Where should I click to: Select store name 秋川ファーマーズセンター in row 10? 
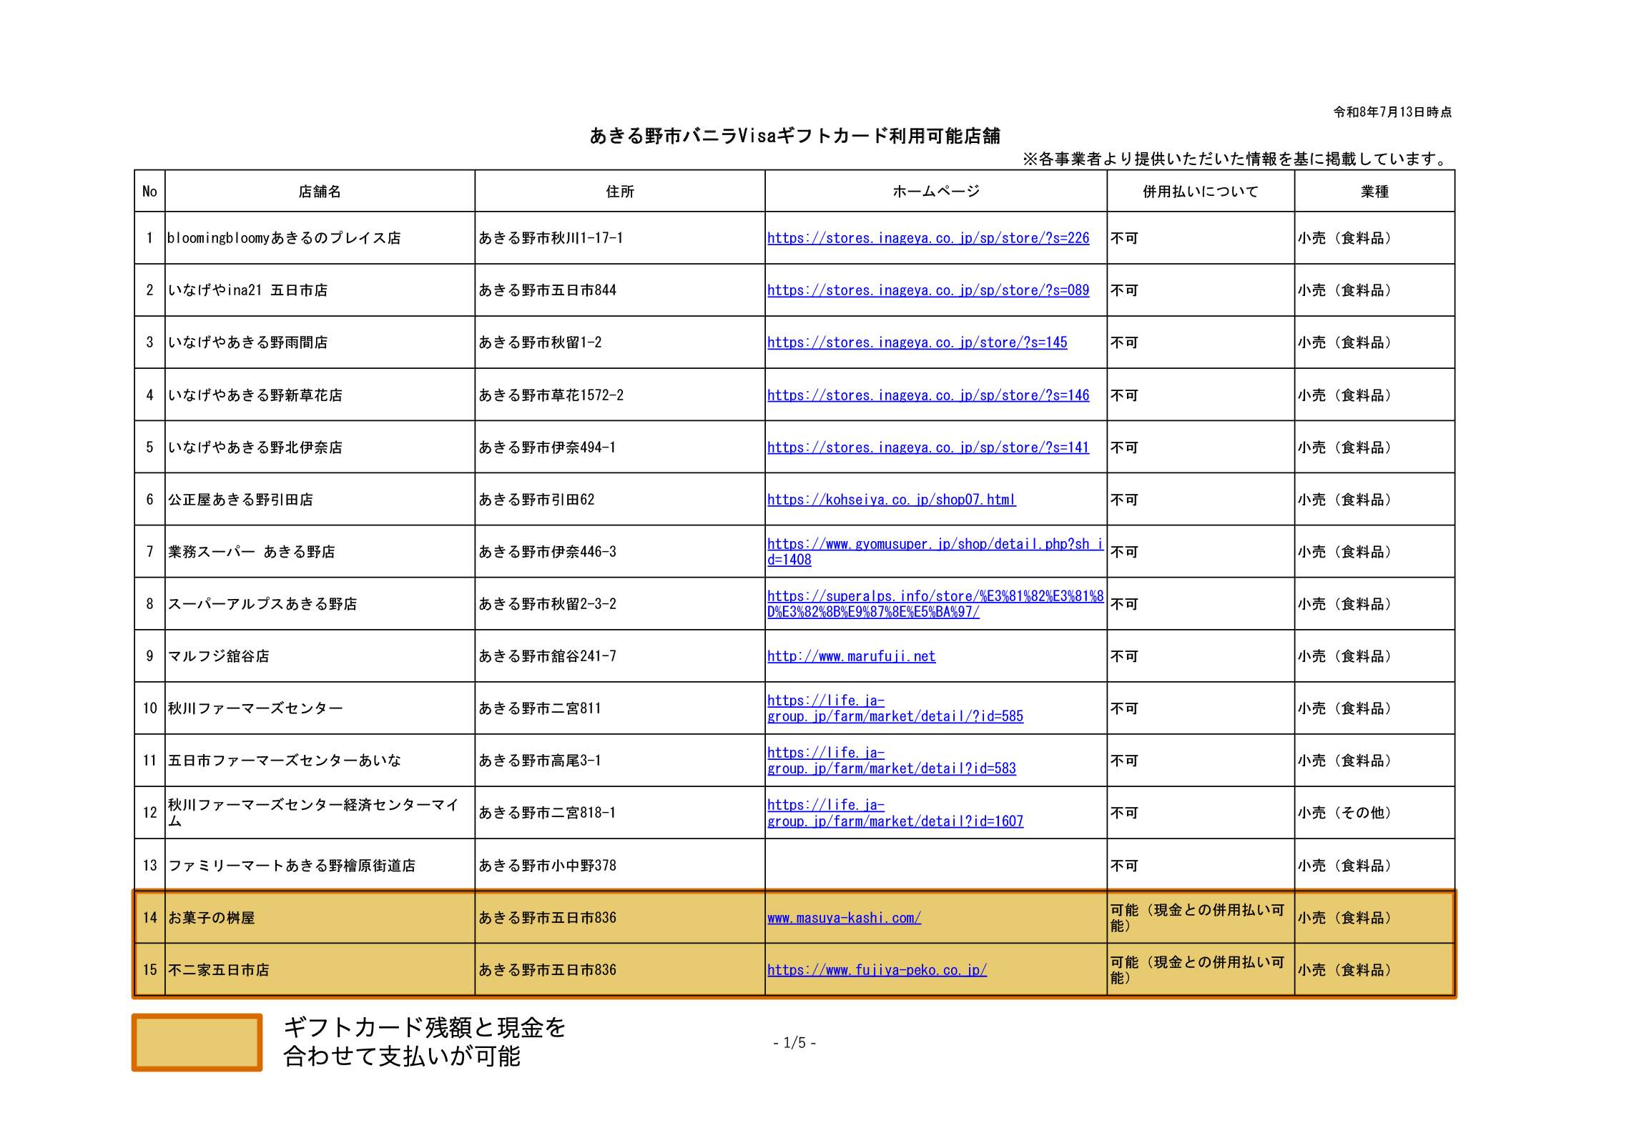tap(255, 708)
